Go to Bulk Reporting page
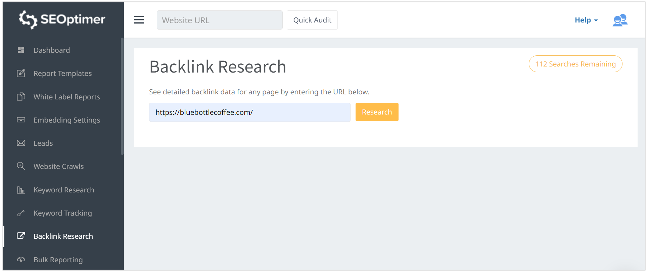The image size is (648, 272). pos(58,260)
